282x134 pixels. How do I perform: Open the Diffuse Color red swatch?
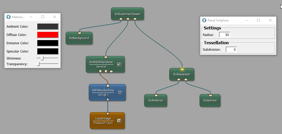48,35
